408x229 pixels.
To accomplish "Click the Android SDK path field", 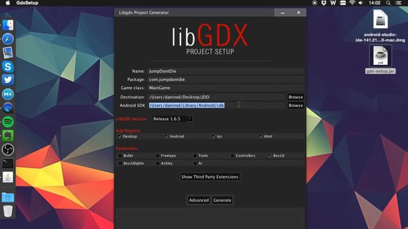I will pos(217,106).
